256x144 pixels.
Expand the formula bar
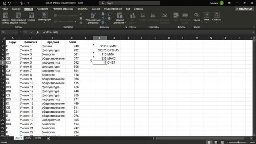(254, 32)
